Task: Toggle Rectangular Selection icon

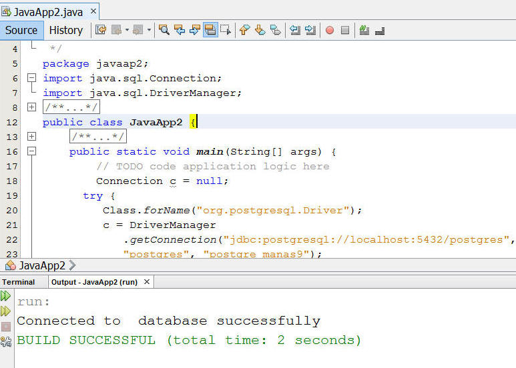Action: (226, 30)
